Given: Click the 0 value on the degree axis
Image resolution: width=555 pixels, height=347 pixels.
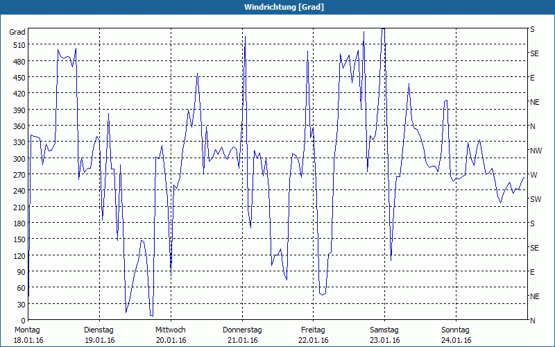Looking at the screenshot, I should (24, 321).
